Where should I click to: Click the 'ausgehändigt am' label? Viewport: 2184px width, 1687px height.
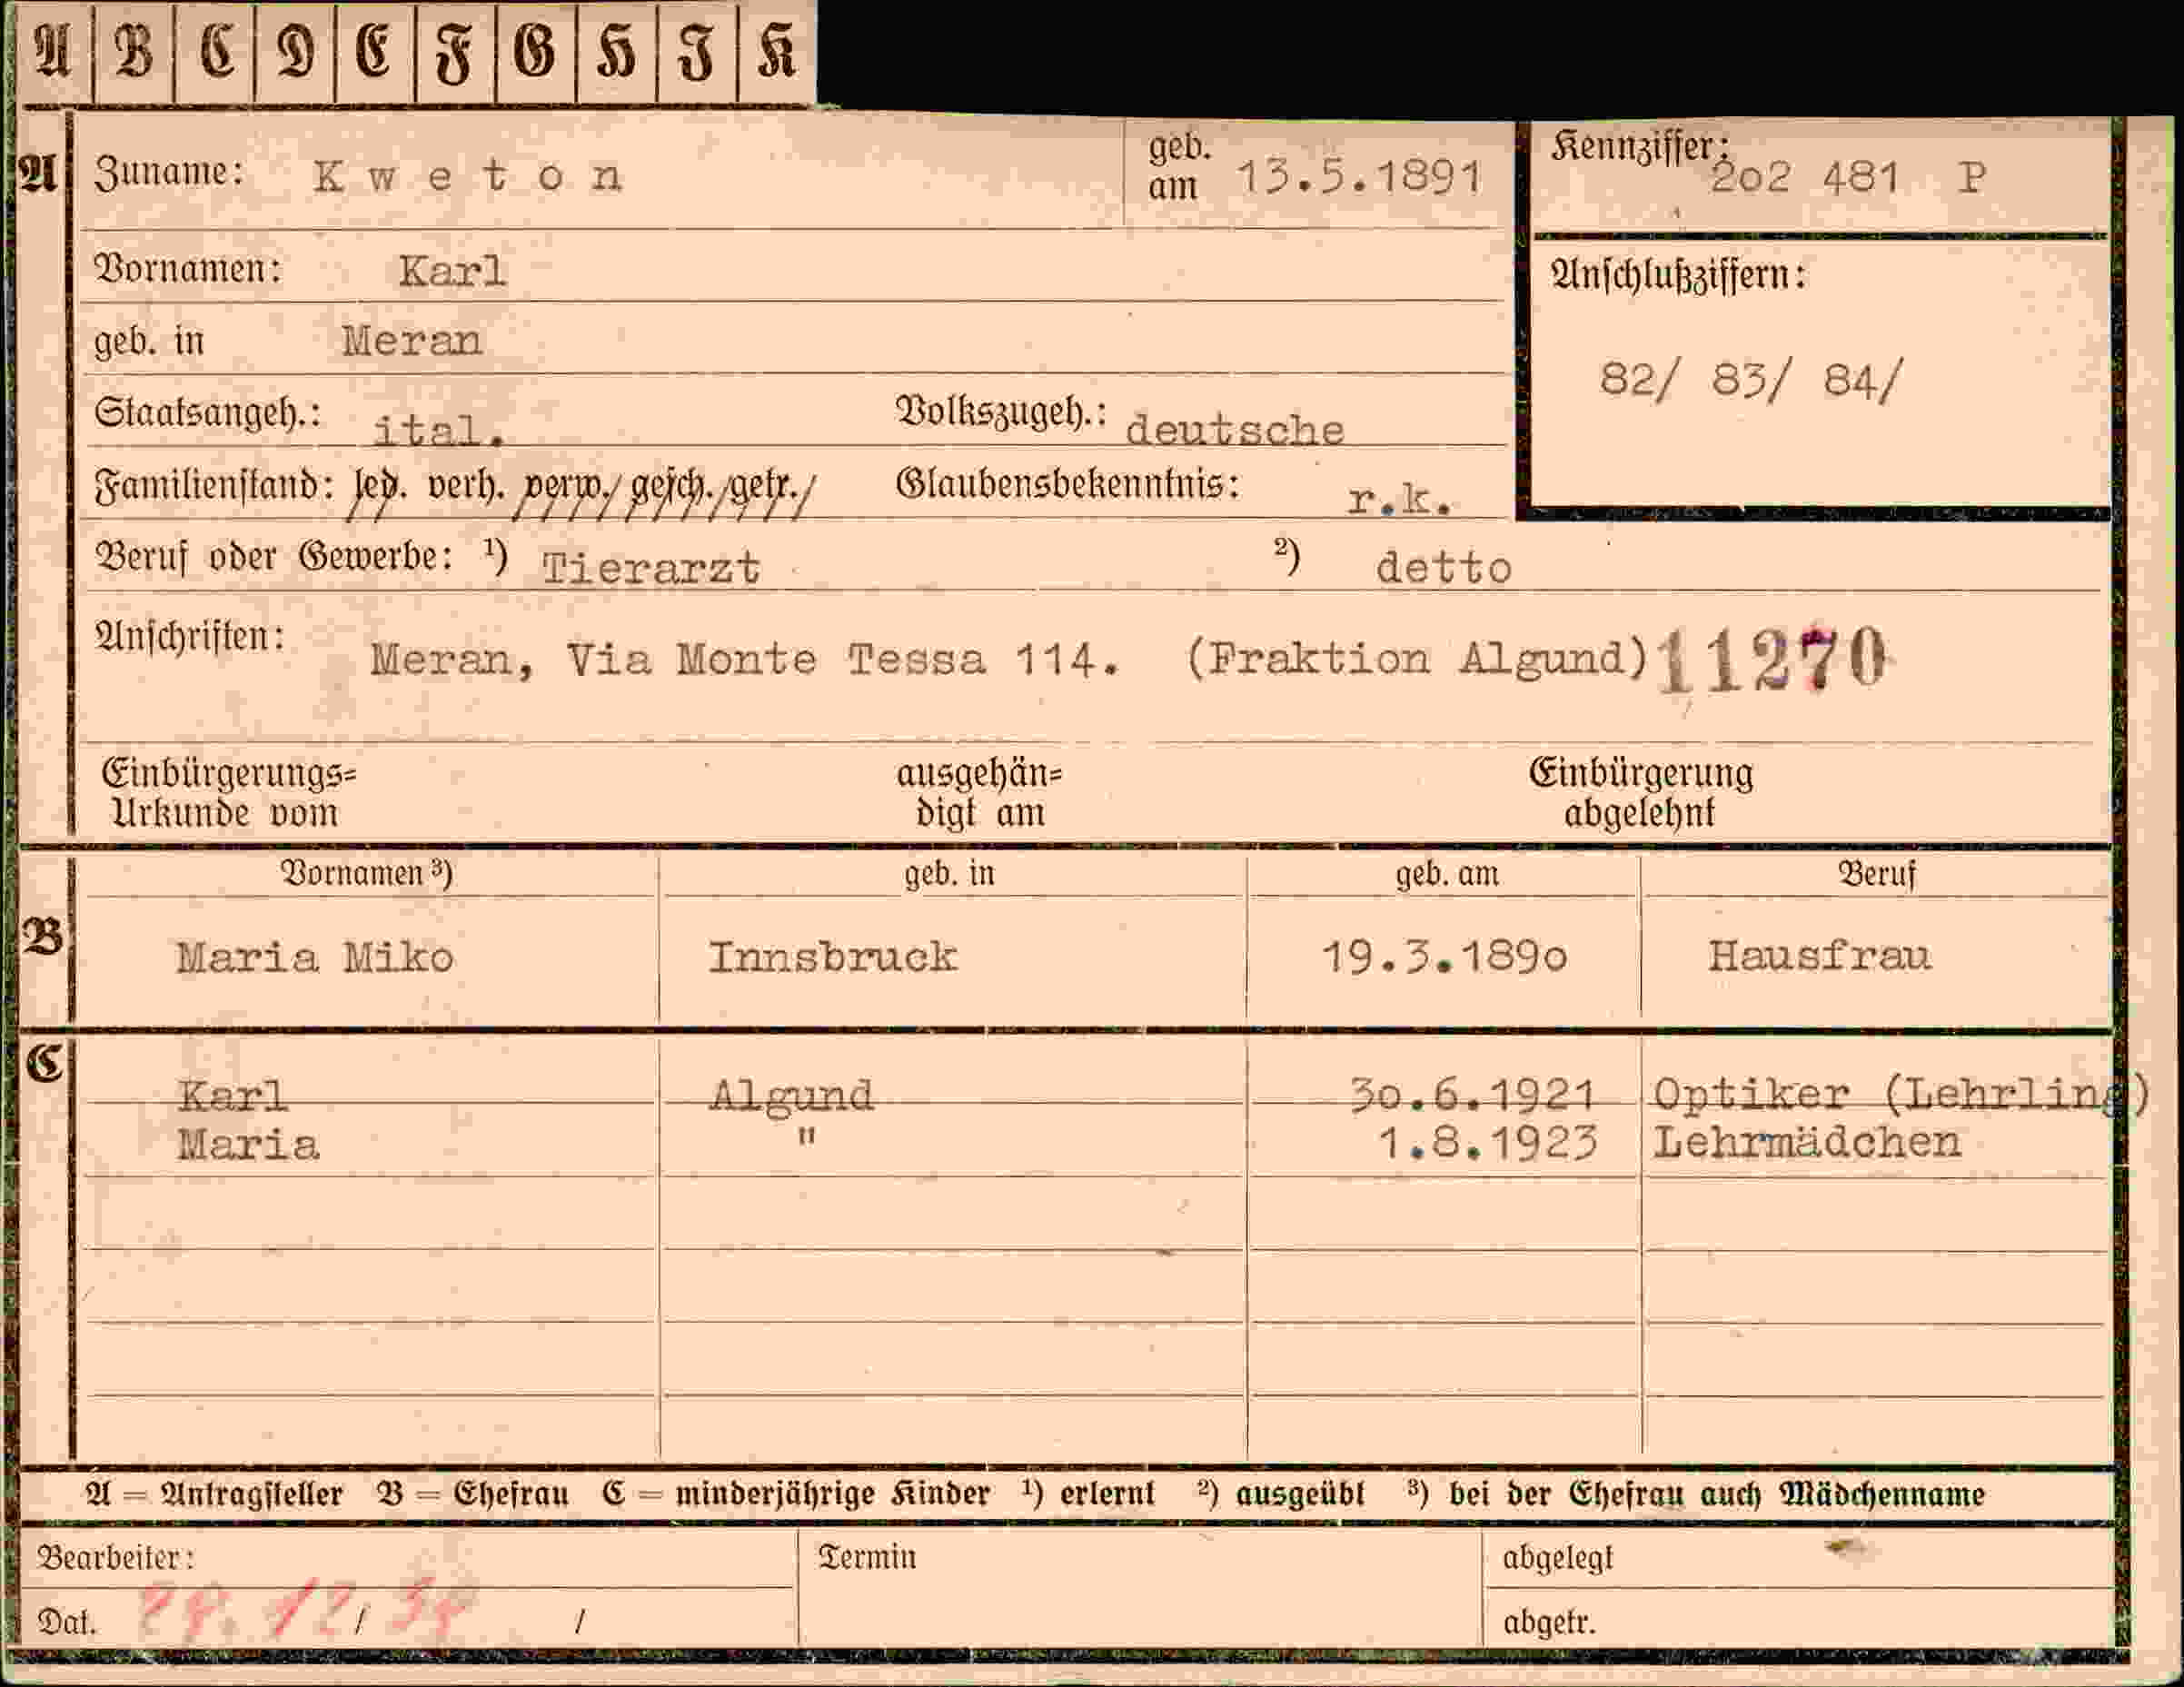click(979, 793)
